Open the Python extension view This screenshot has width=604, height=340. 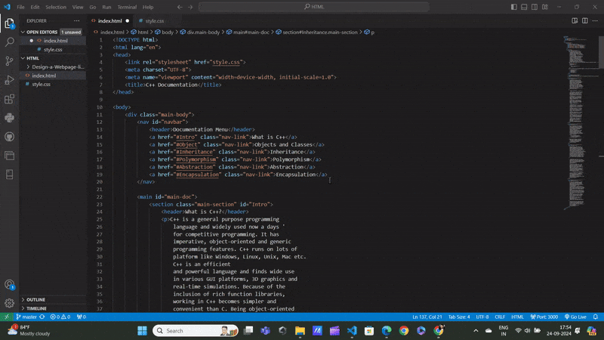click(9, 118)
